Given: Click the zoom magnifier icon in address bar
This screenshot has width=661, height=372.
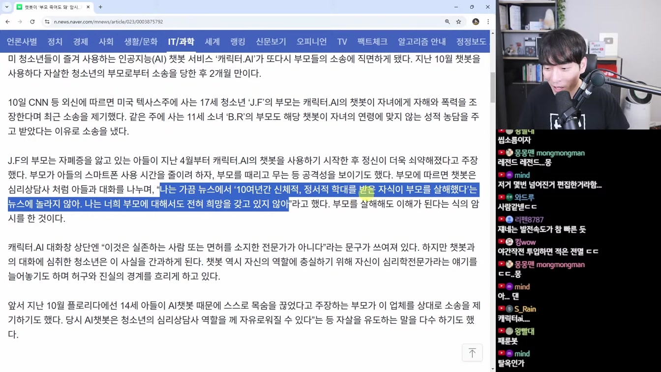Looking at the screenshot, I should coord(447,22).
